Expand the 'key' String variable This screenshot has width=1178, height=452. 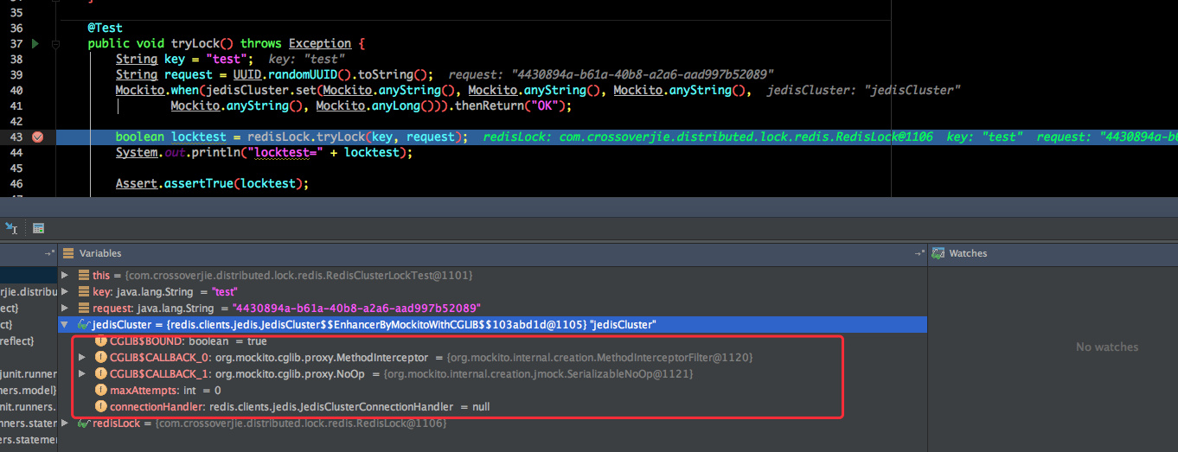tap(65, 291)
